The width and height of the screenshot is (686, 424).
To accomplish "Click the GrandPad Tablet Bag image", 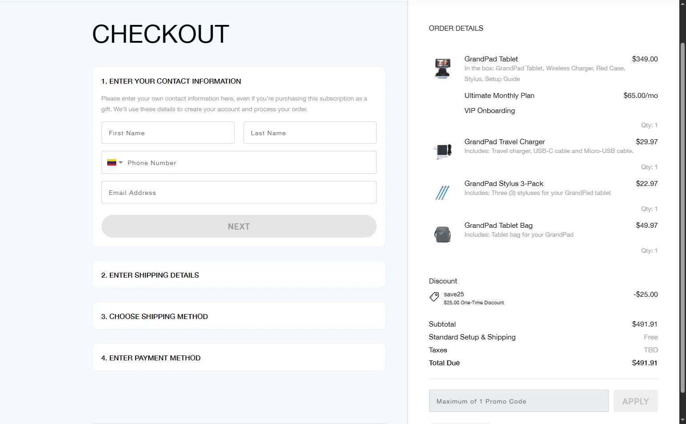I will [x=442, y=234].
